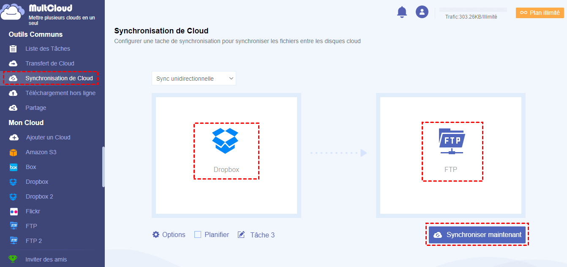Open the Dropbox cloud entry
This screenshot has height=267, width=567.
tap(37, 182)
